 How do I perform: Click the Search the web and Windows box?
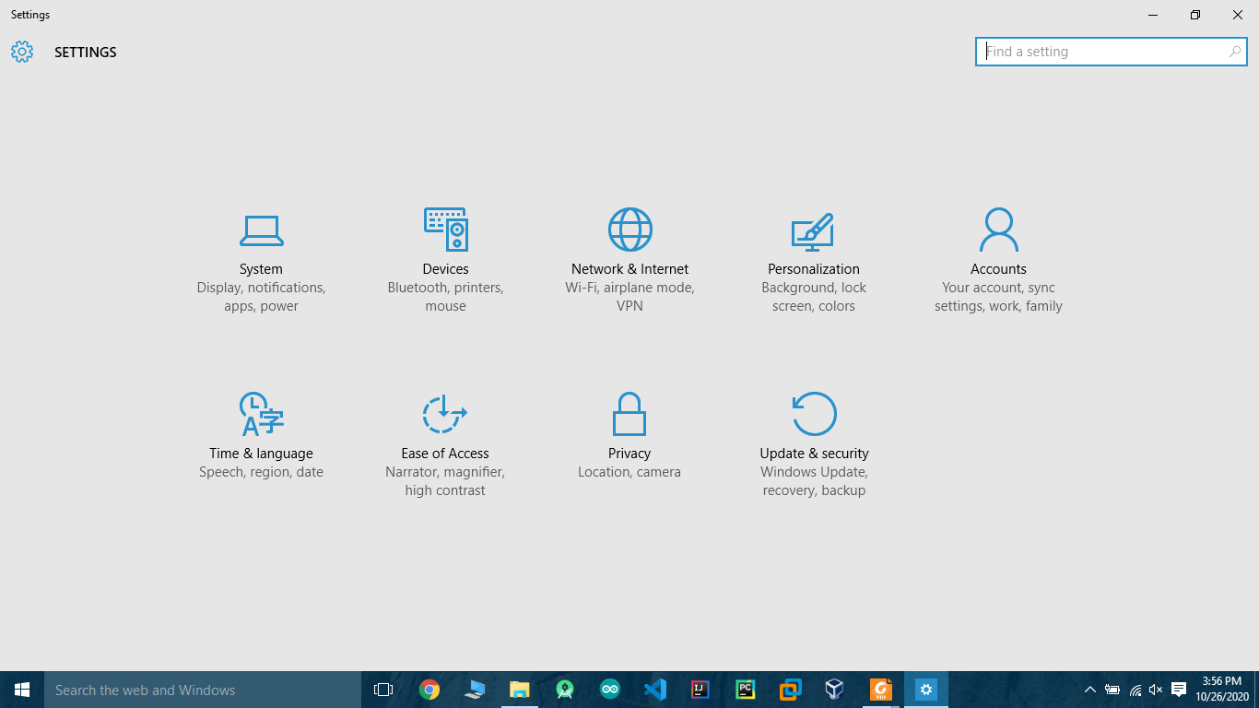pyautogui.click(x=203, y=690)
